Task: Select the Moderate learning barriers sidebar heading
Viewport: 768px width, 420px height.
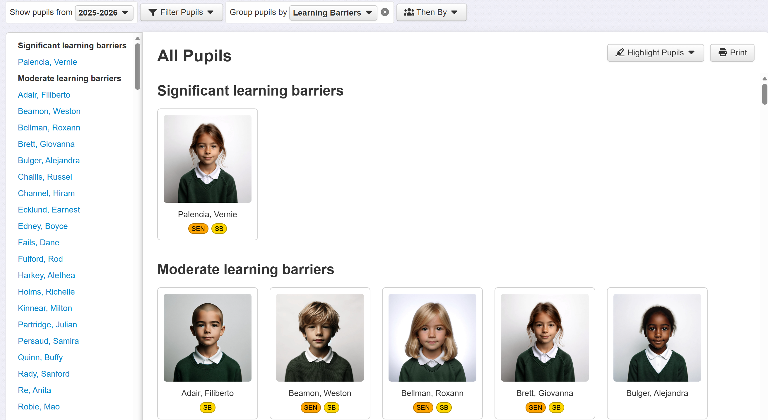Action: point(69,78)
